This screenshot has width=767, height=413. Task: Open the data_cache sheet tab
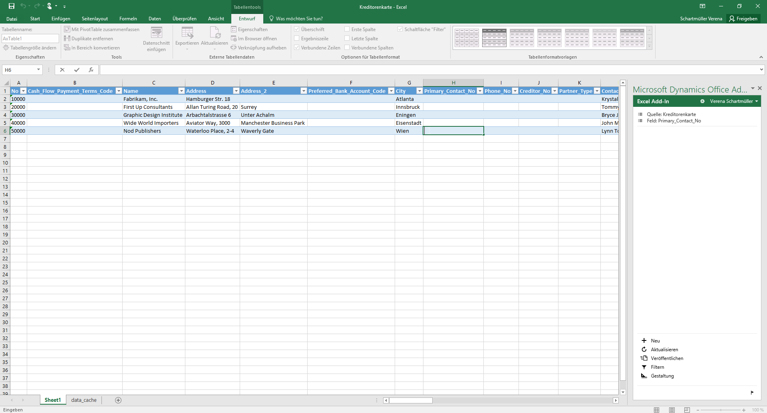(84, 400)
